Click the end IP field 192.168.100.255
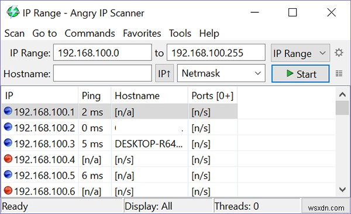 216,52
